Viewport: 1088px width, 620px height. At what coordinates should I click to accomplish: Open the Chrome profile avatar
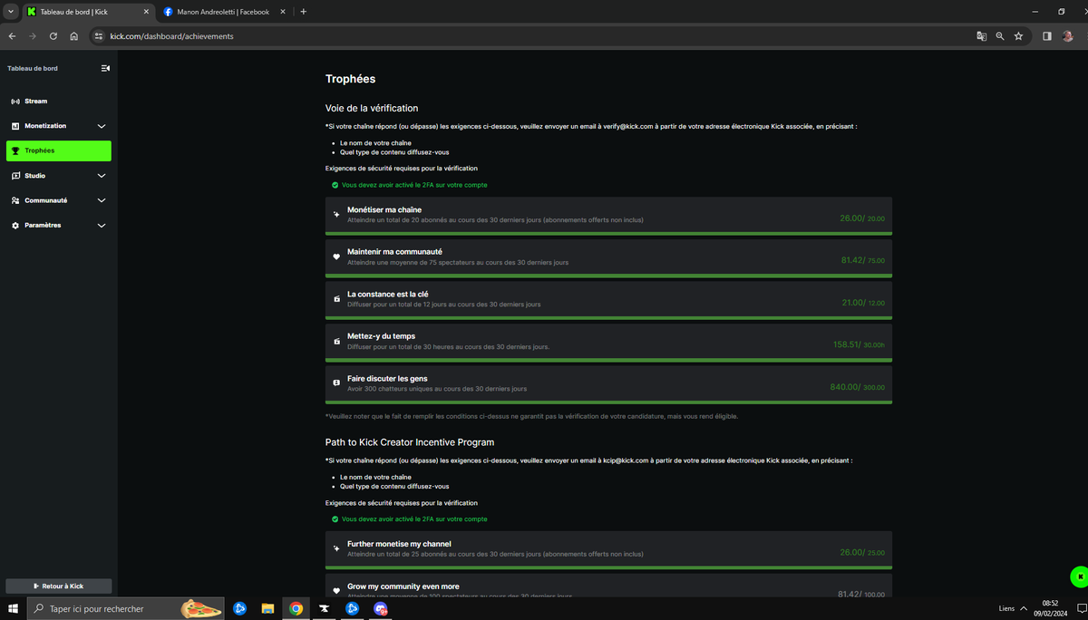pos(1068,36)
